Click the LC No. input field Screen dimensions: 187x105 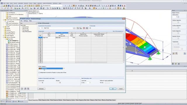coord(88,83)
